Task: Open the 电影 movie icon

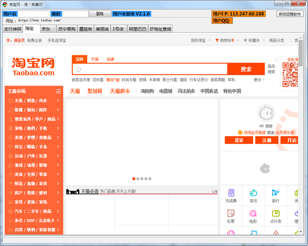Action: 253,214
